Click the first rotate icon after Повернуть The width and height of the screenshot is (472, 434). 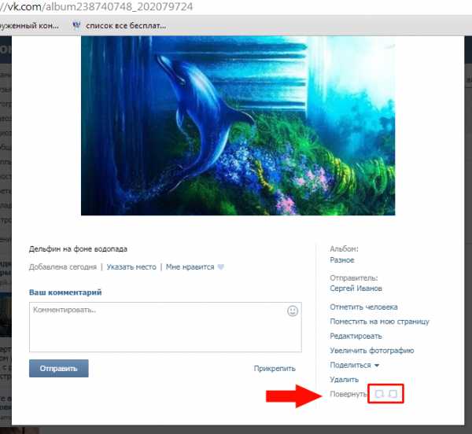pos(379,394)
